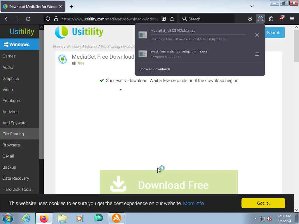Click the MediaGet Free Download heading

[103, 57]
